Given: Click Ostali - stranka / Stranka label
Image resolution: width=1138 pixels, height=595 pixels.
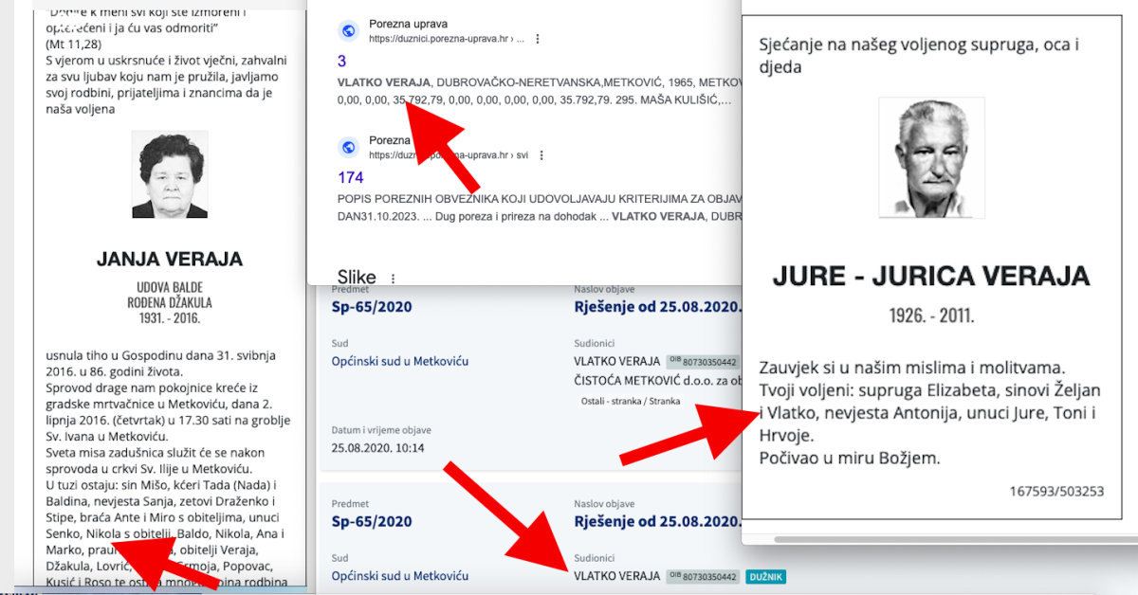Looking at the screenshot, I should (631, 401).
